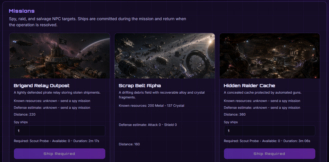Open the Brigand Relay Outpost mission image
The width and height of the screenshot is (329, 162).
click(x=60, y=56)
